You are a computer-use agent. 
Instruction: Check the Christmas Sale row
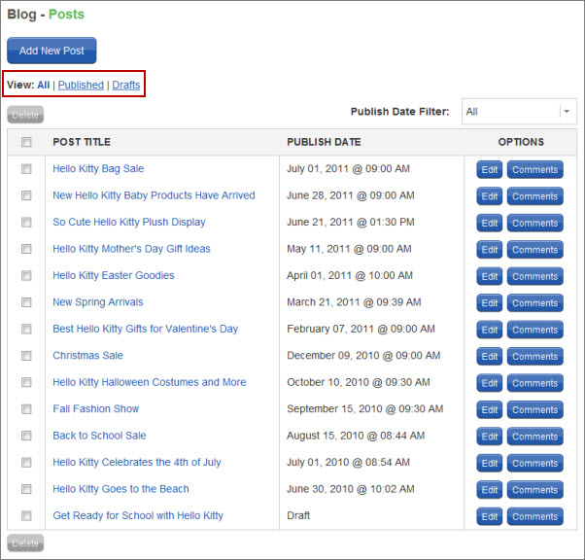[26, 356]
